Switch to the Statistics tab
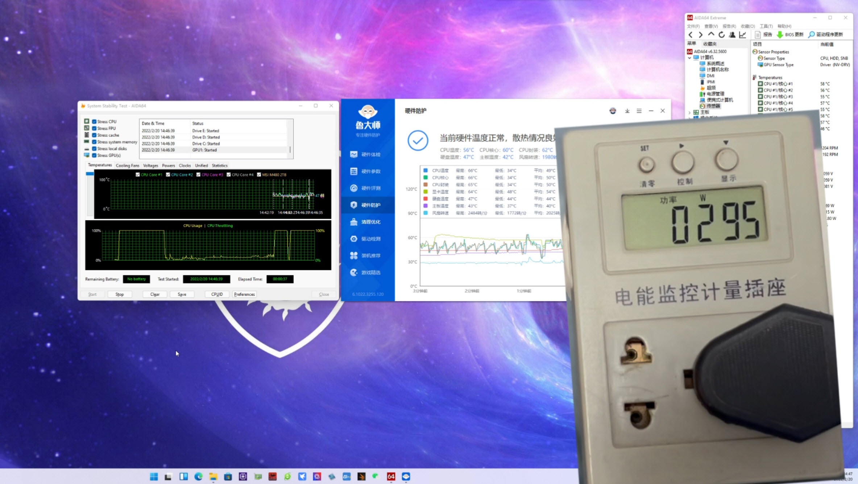Screen dimensions: 858x484 pos(220,165)
